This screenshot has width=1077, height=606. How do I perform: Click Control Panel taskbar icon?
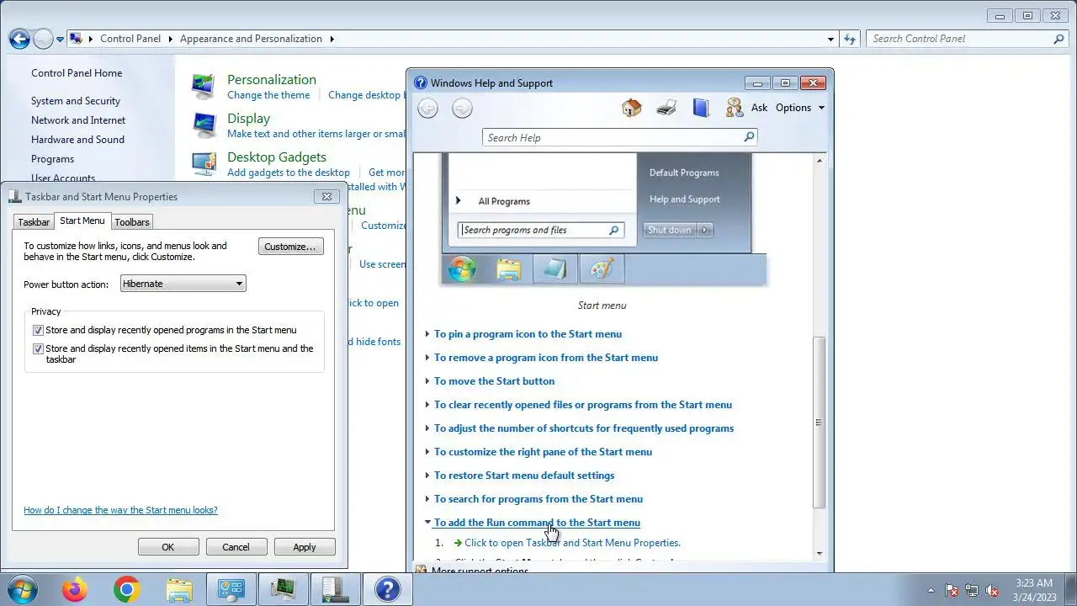click(231, 589)
